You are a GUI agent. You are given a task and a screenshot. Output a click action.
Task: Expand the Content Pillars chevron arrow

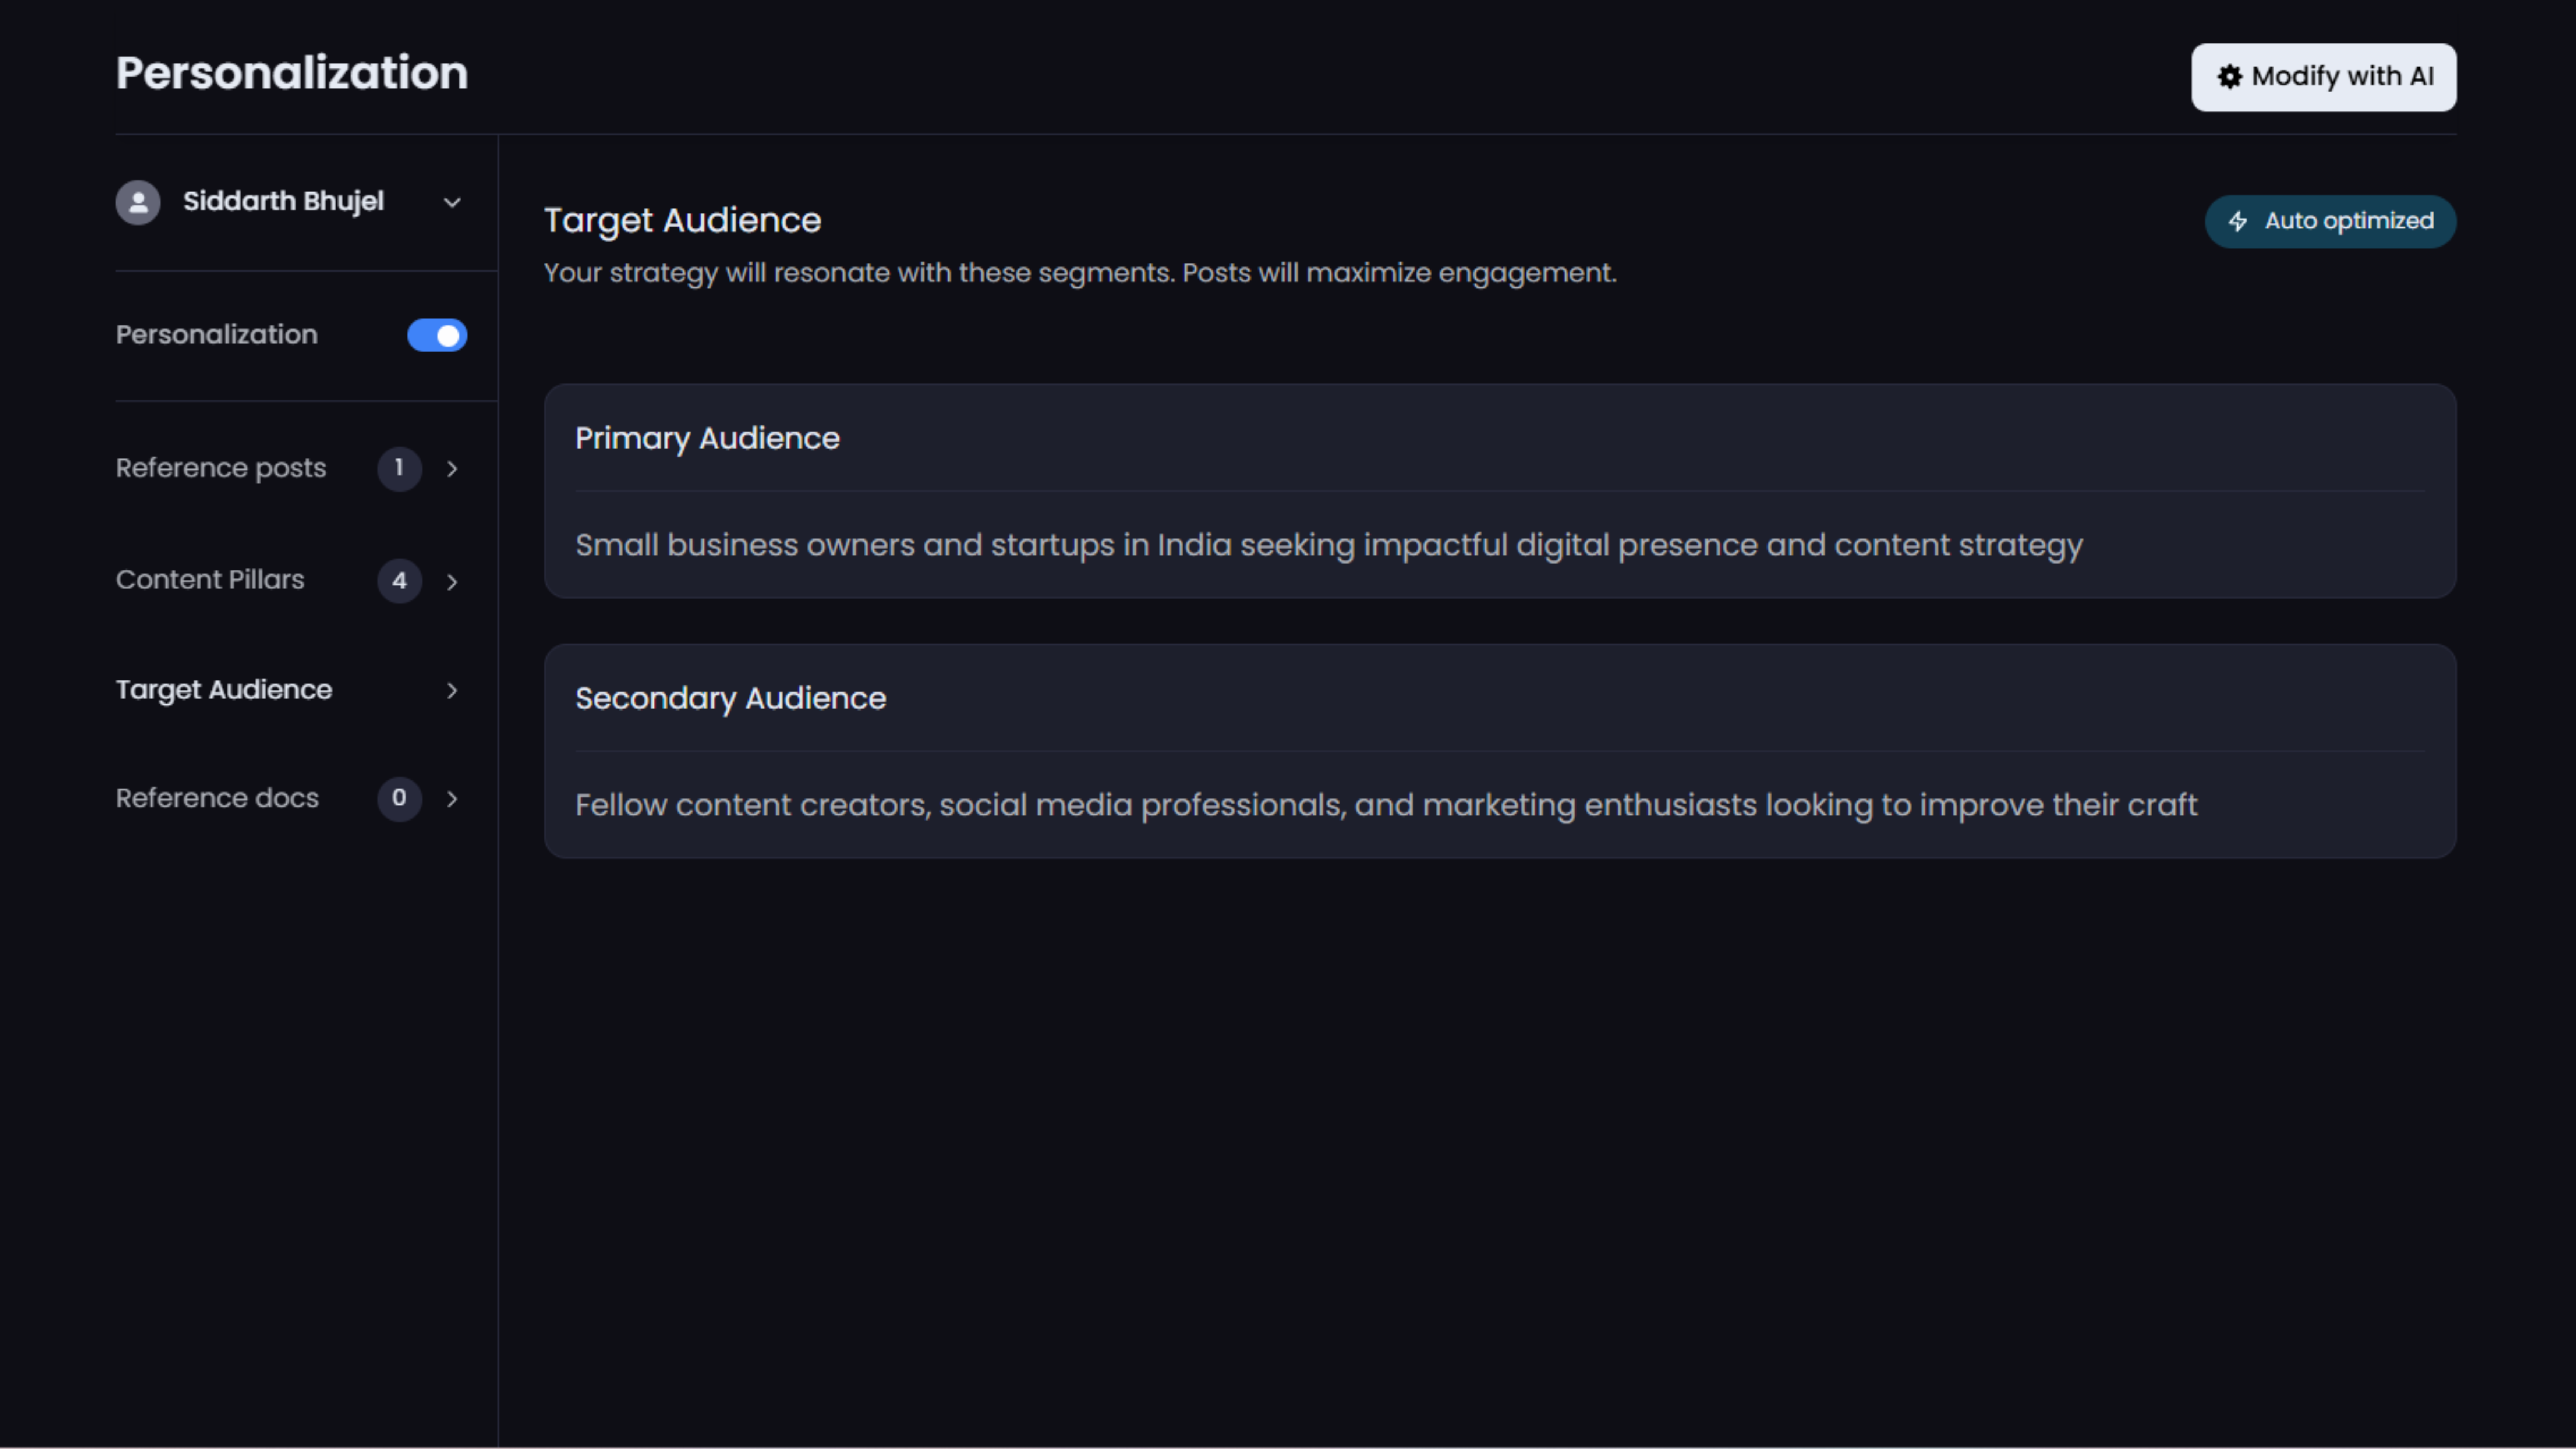click(x=452, y=582)
